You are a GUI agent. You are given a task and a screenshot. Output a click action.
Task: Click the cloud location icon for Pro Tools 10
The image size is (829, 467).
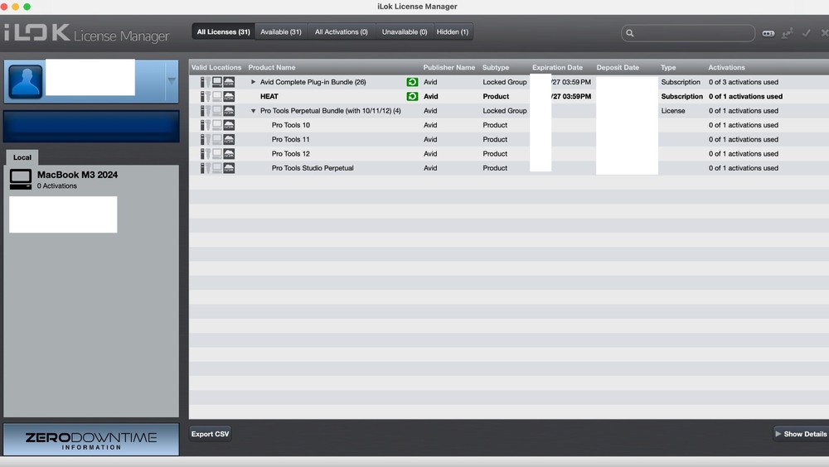229,125
